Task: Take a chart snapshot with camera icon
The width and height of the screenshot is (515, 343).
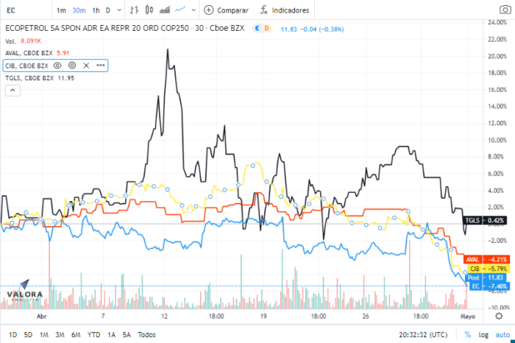Action: [x=504, y=10]
